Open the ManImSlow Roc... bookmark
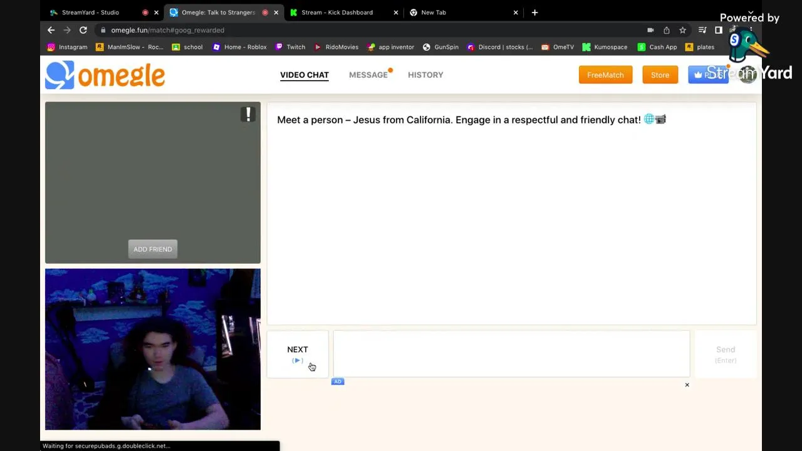The width and height of the screenshot is (802, 451). coord(129,47)
